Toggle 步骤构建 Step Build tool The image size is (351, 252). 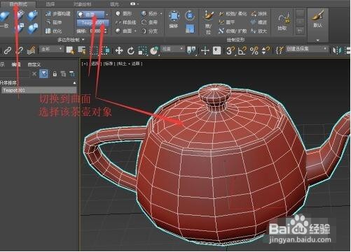(x=58, y=14)
